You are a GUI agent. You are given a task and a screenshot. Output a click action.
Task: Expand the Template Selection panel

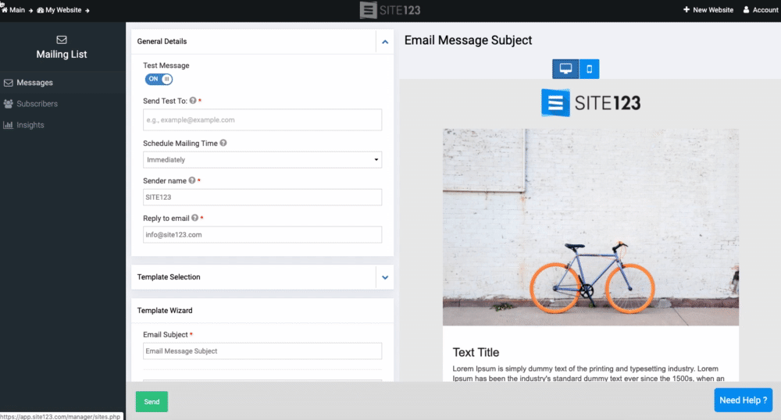click(385, 278)
